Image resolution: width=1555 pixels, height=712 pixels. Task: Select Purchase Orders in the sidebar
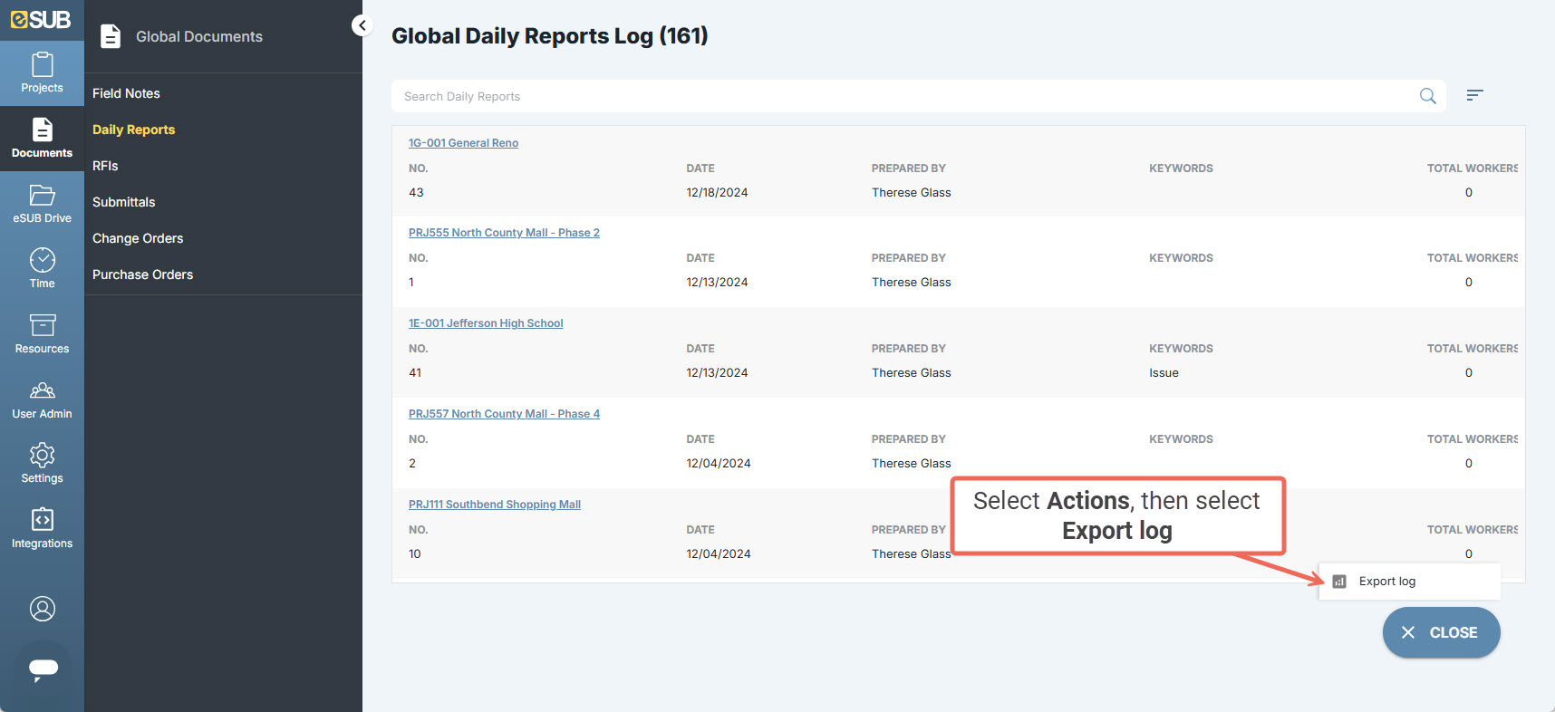(x=142, y=274)
